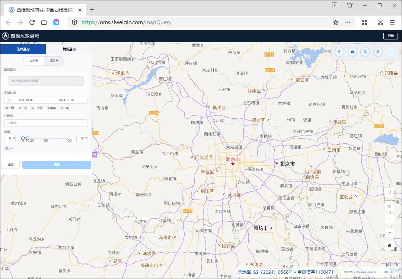Click the 四维地球商城 logo in the header
This screenshot has width=402, height=279.
coord(20,36)
